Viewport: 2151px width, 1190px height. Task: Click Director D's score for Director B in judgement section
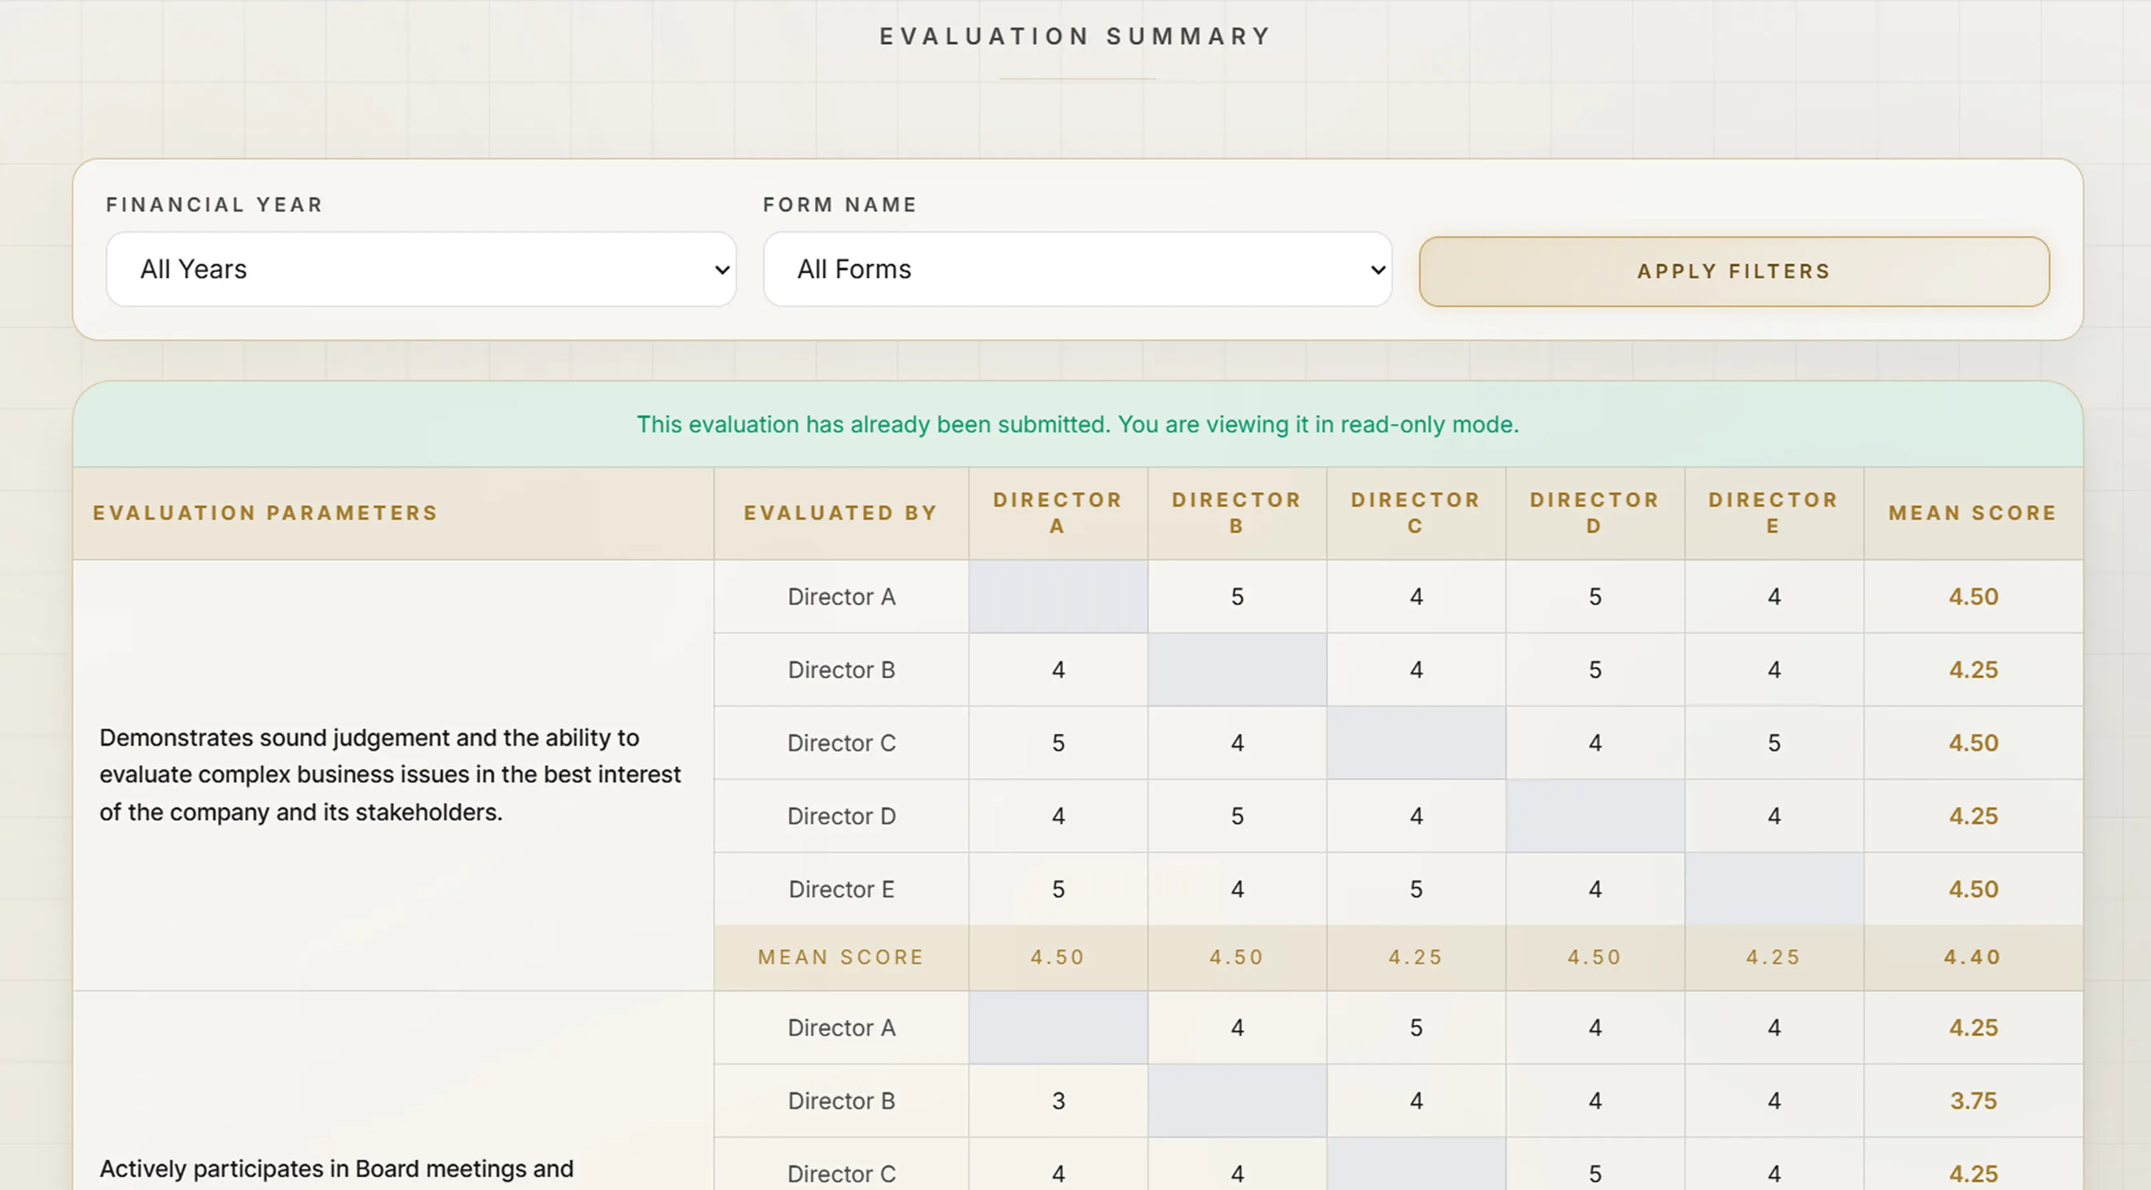[x=1236, y=816]
